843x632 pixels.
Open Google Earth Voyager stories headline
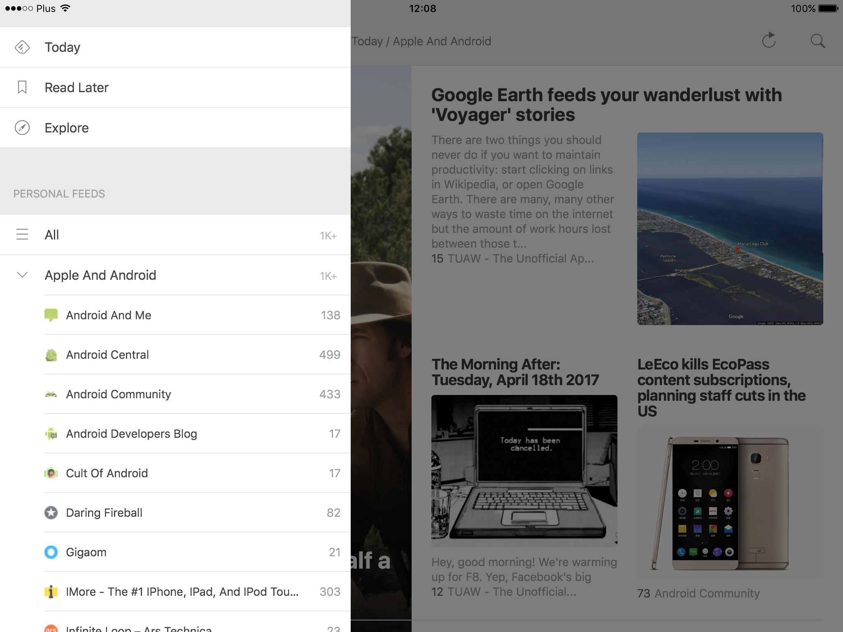point(606,105)
